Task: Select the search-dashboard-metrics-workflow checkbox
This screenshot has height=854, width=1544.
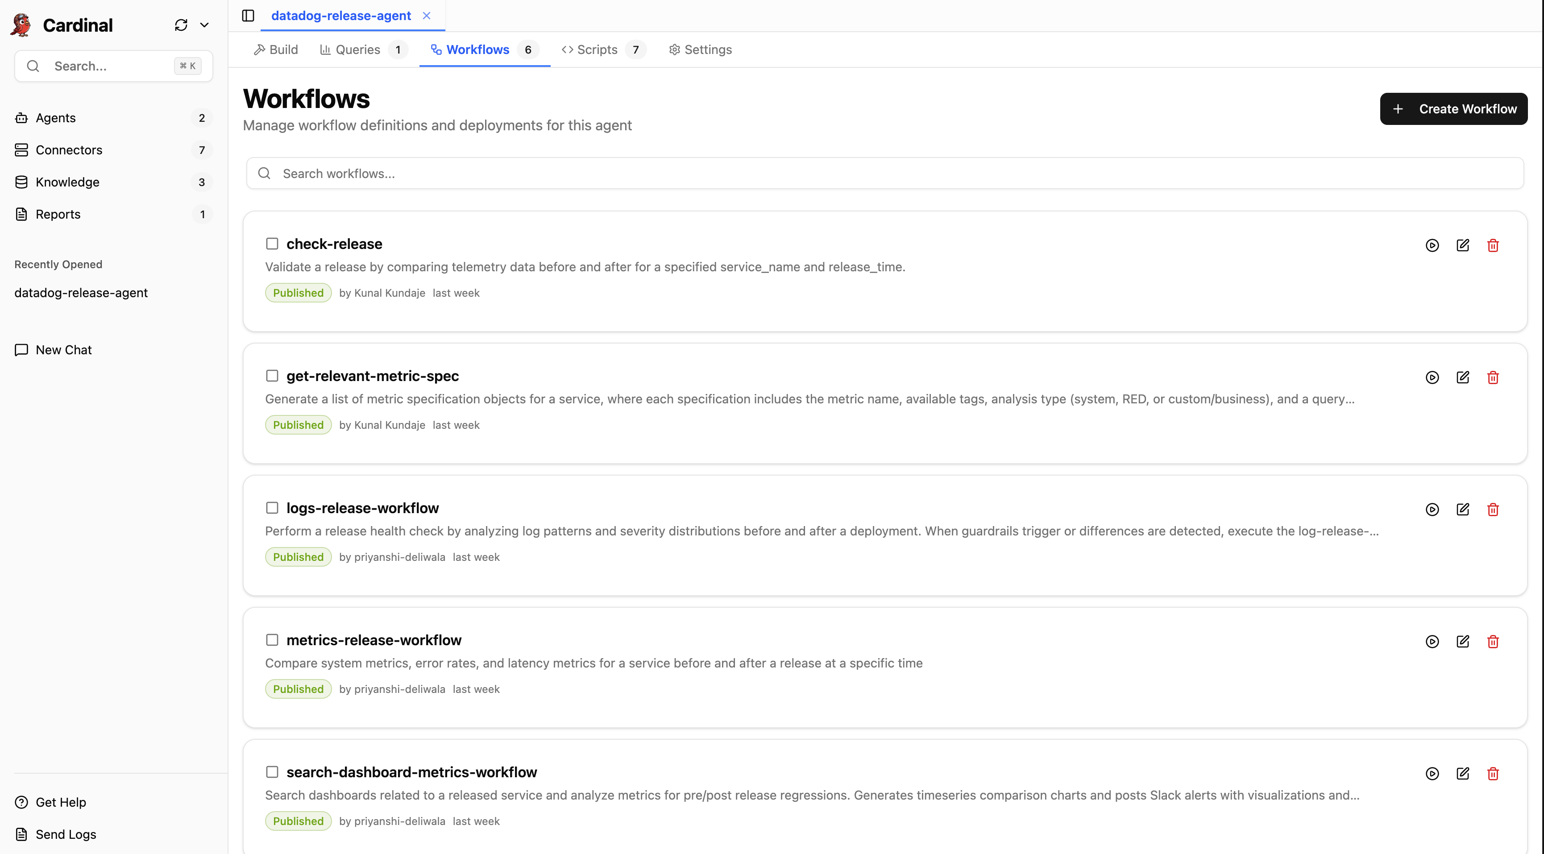Action: click(x=272, y=772)
